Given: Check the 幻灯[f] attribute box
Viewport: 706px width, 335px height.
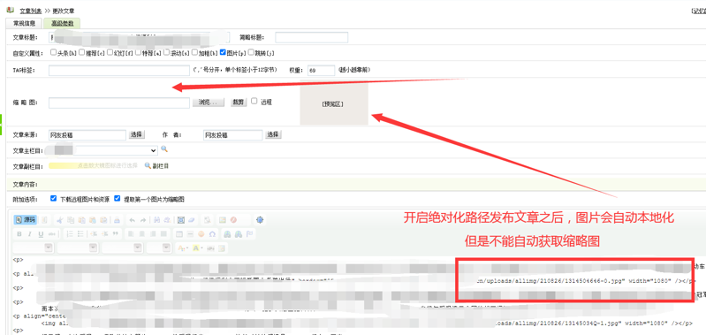Looking at the screenshot, I should (x=110, y=52).
